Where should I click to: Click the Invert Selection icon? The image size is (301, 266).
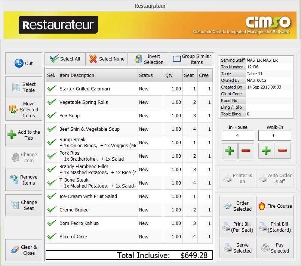click(138, 59)
